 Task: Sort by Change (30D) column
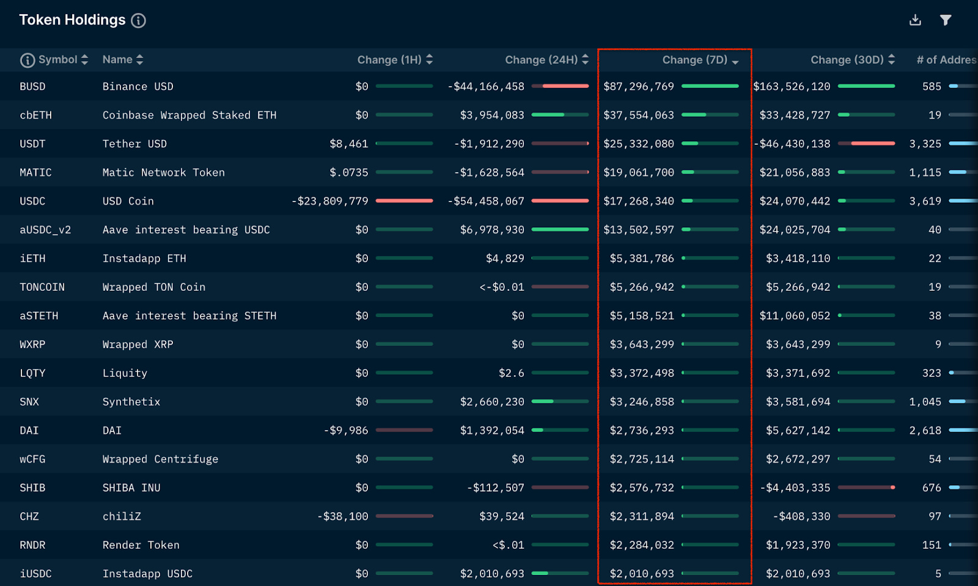(853, 59)
